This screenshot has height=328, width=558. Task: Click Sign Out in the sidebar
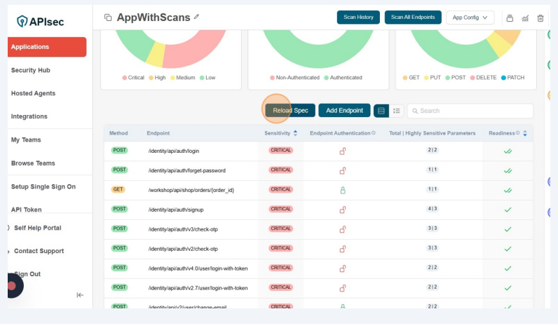pos(28,274)
